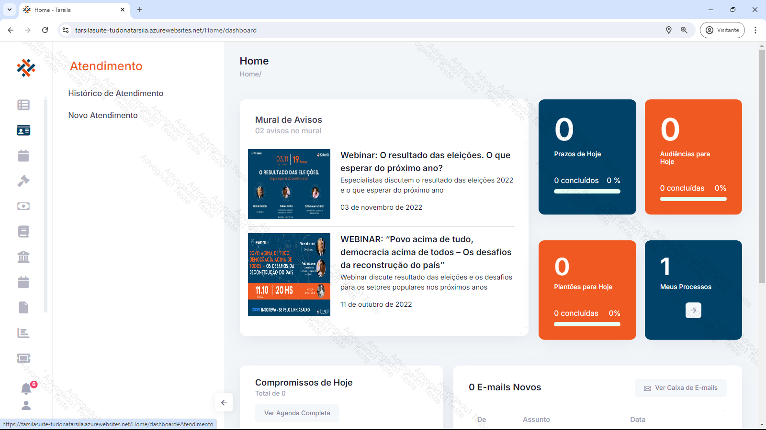The width and height of the screenshot is (766, 430).
Task: Click the Prazos de Hoje progress bar
Action: 587,192
